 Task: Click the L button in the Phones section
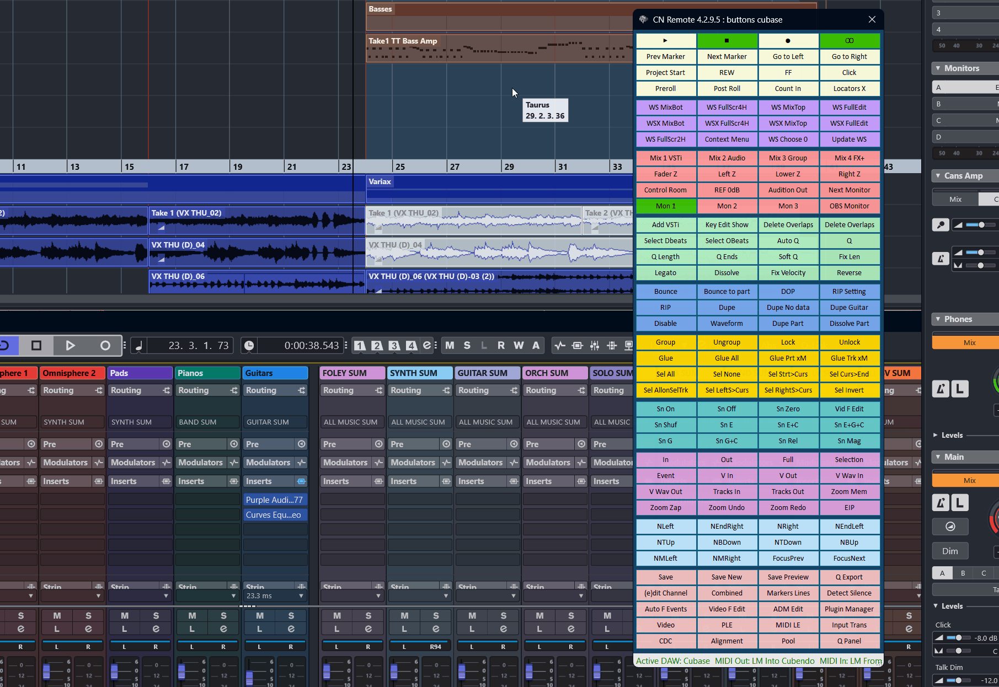tap(960, 389)
